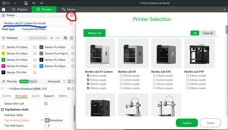This screenshot has height=130, width=228.
Task: Compare presets icon next to Advanced
Action: tap(73, 81)
